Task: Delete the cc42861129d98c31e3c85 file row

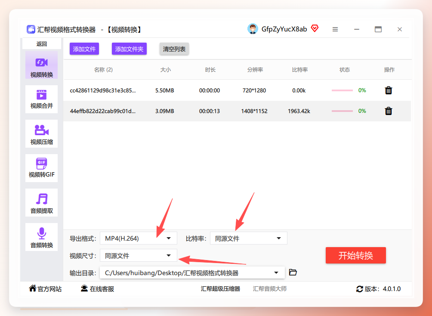Action: tap(389, 90)
